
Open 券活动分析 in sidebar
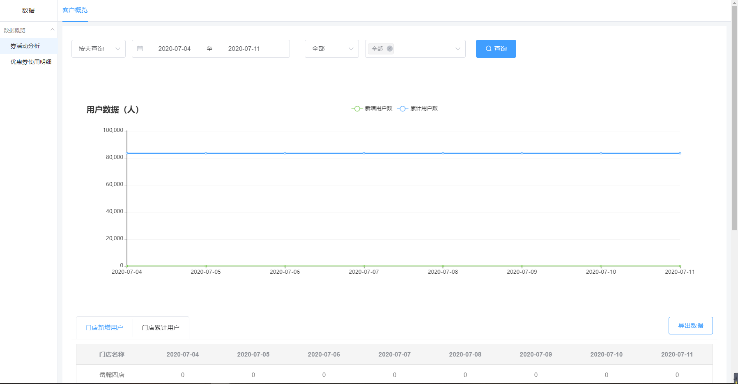(25, 46)
